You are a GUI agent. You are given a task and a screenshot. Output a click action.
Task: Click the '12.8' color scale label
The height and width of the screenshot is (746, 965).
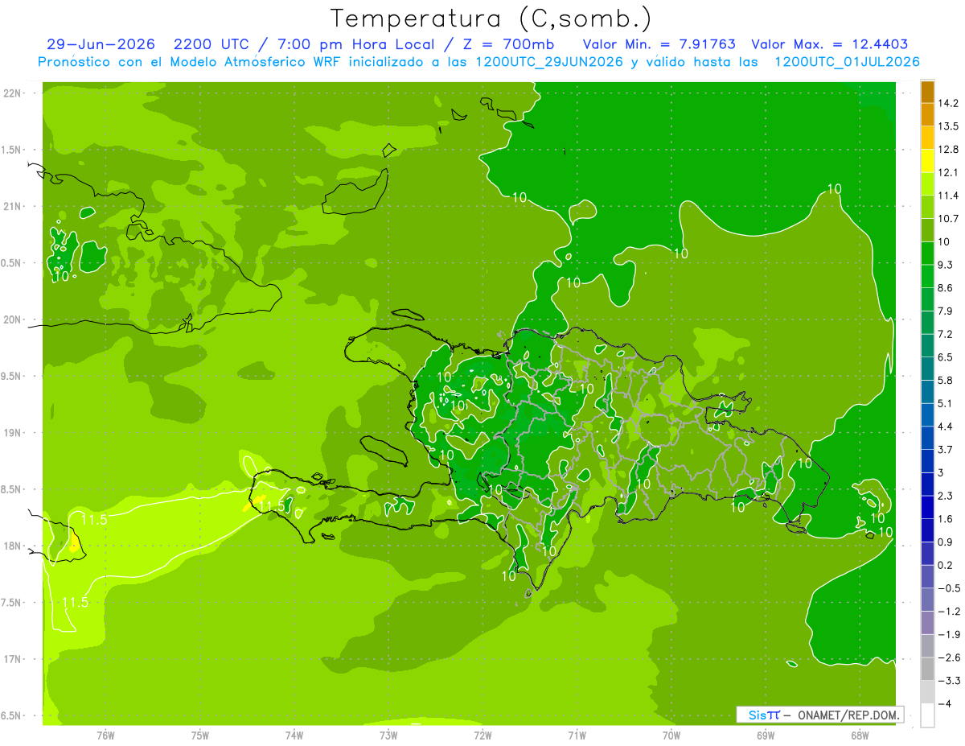click(948, 150)
